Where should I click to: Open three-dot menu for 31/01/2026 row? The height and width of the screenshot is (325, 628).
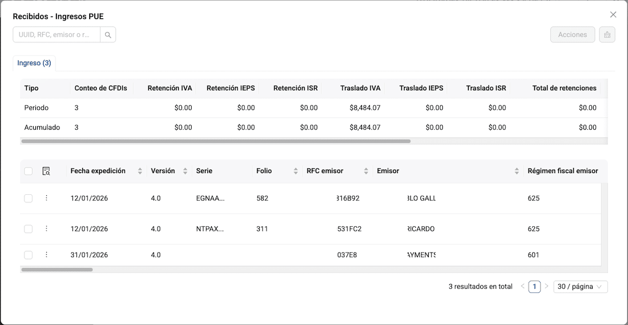tap(46, 255)
